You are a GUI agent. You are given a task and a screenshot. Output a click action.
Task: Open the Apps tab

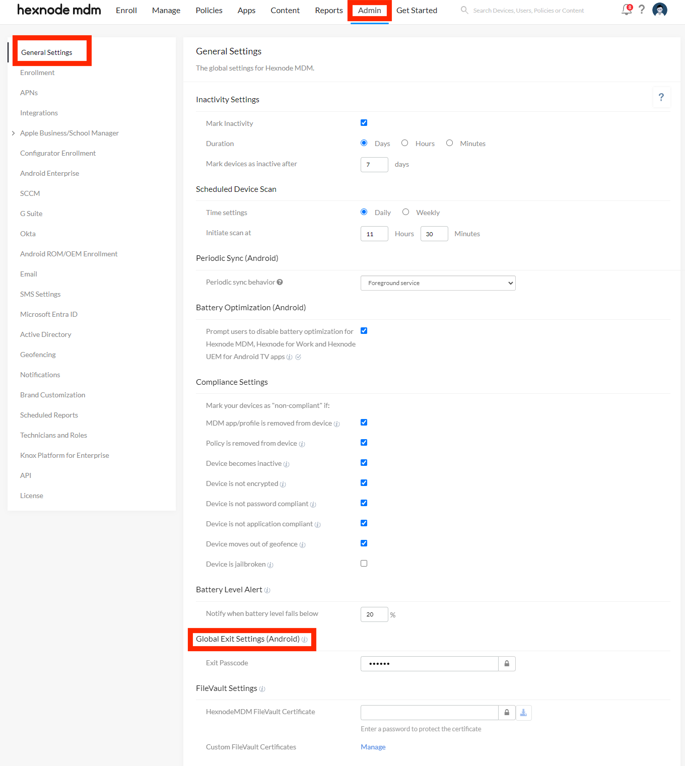point(246,10)
